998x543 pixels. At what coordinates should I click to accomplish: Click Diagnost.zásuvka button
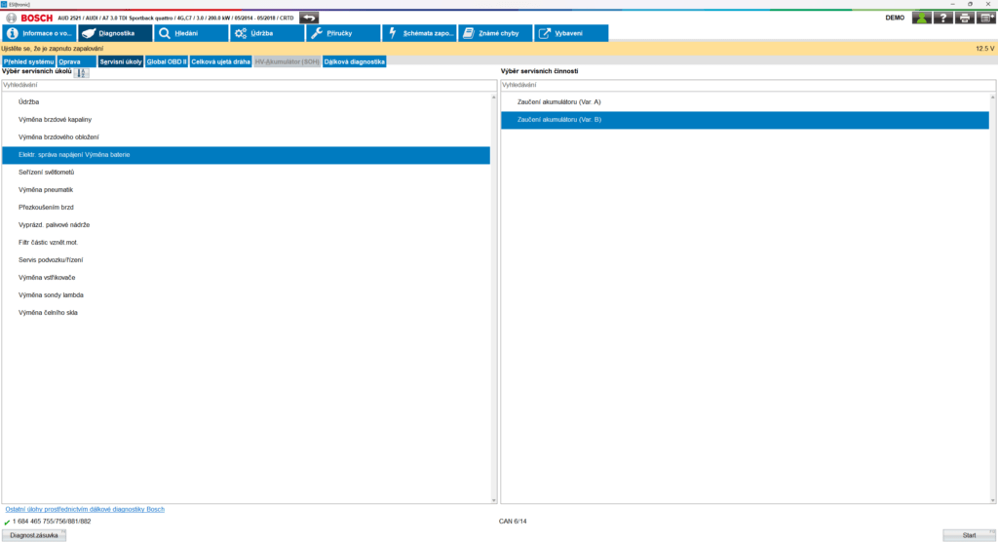34,535
